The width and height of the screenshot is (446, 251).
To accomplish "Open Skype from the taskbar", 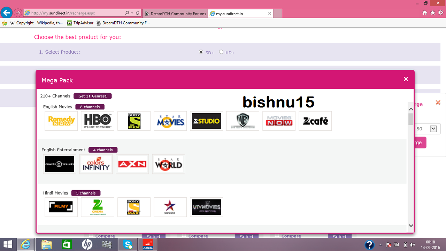I will [x=128, y=244].
